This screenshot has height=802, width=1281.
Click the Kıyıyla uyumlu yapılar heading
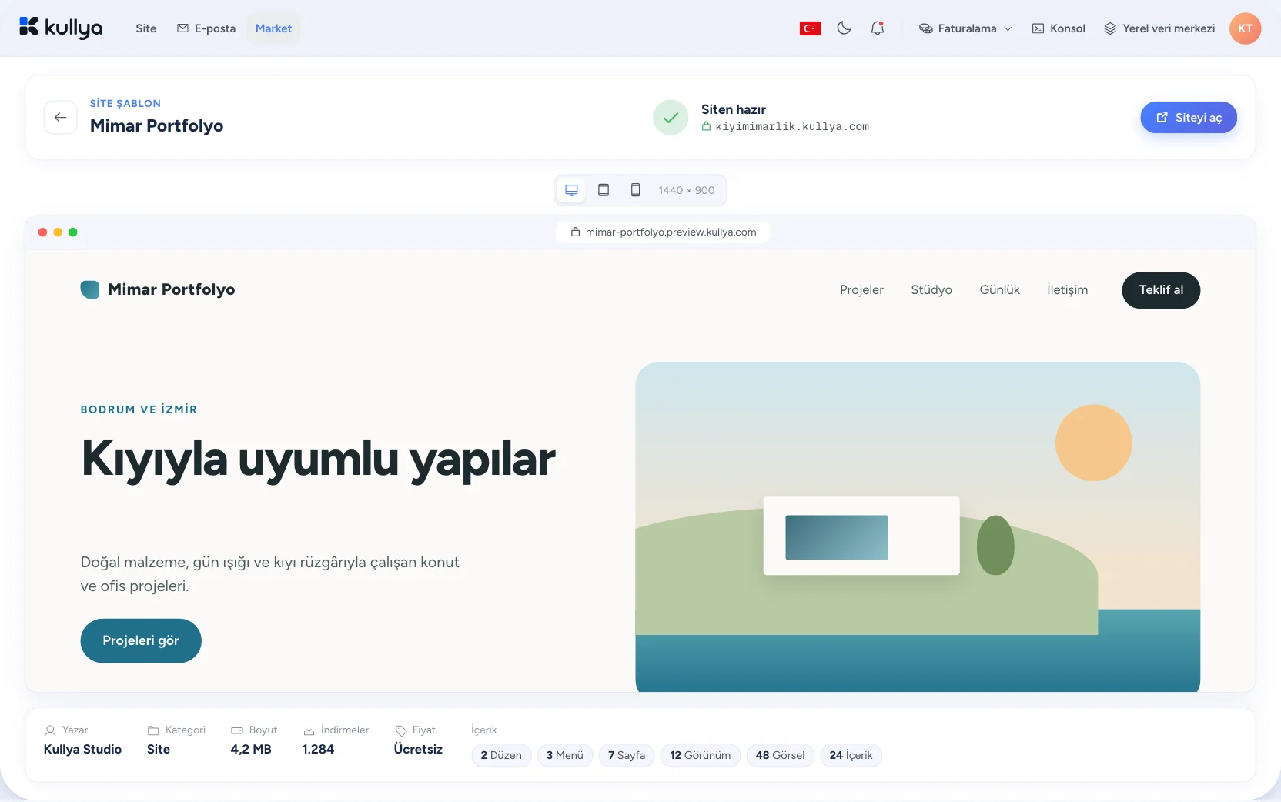point(318,459)
